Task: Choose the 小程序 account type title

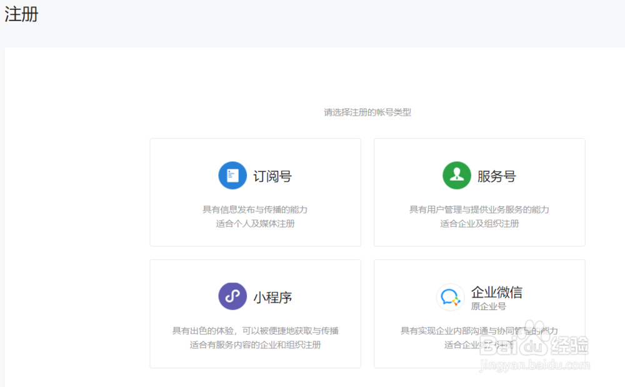Action: point(272,298)
